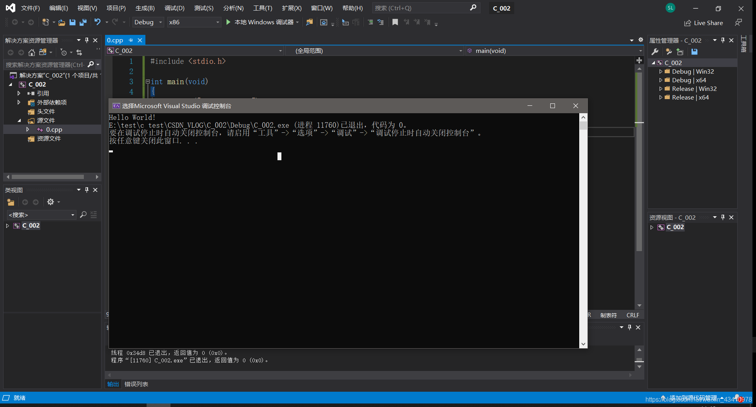Expand Debug | Win32 in 属性管理器
The image size is (756, 407).
661,71
